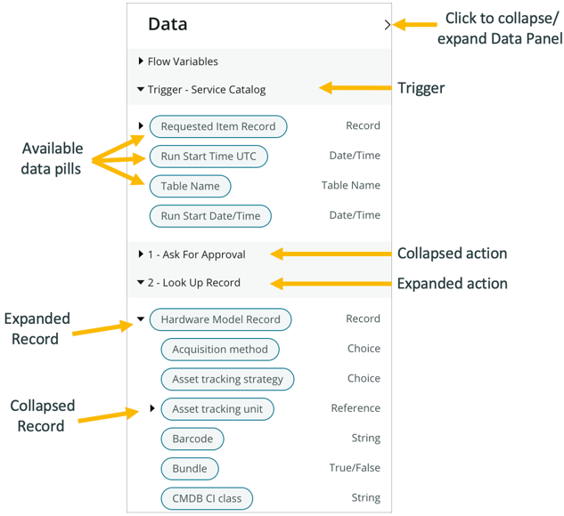Select the Requested Item Record data pill
This screenshot has width=564, height=516.
tap(218, 126)
